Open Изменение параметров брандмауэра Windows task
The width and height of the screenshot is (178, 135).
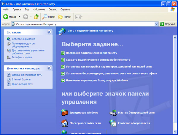click(x=97, y=80)
